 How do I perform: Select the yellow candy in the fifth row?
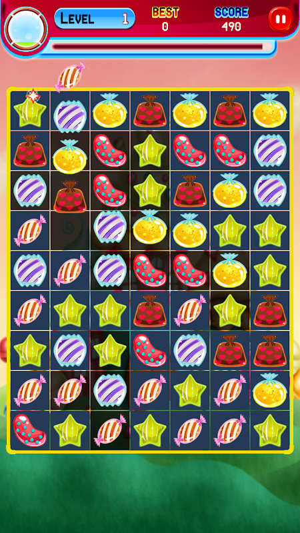[x=229, y=270]
